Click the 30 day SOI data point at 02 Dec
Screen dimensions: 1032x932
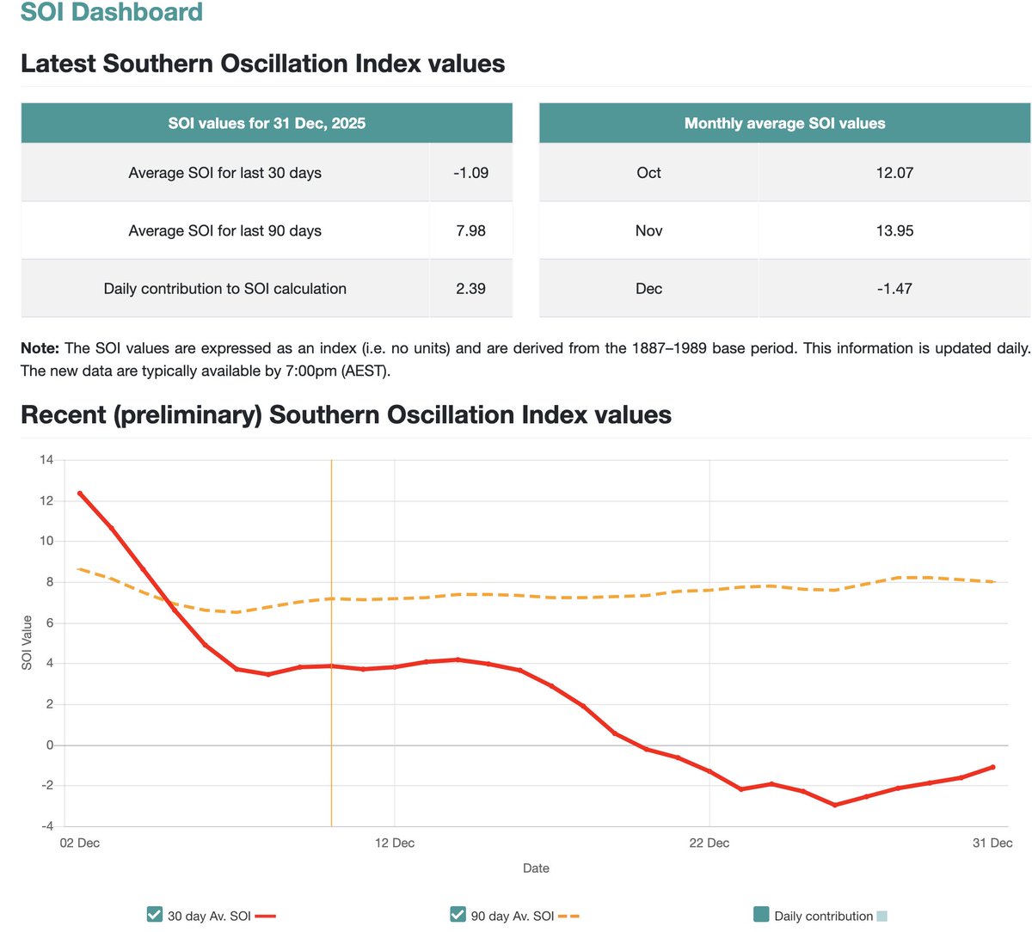(80, 494)
